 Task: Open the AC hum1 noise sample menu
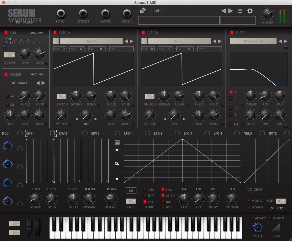pos(19,83)
